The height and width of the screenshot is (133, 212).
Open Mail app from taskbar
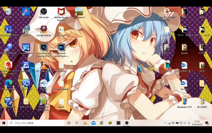[94, 123]
